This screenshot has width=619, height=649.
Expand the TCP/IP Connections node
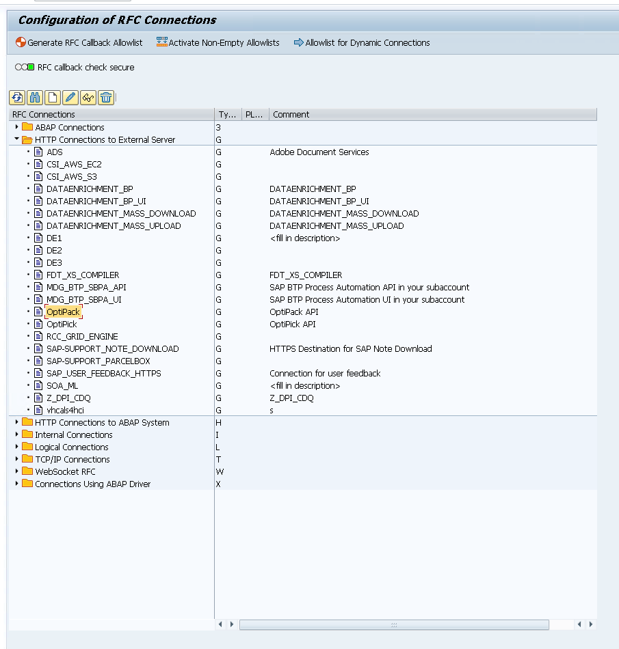[x=17, y=459]
